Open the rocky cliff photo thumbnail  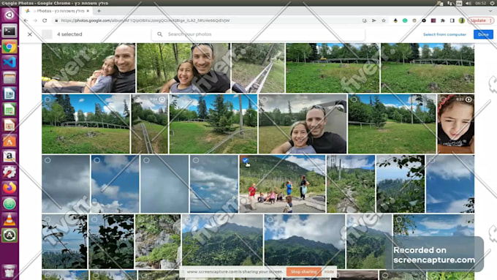pyautogui.click(x=158, y=242)
